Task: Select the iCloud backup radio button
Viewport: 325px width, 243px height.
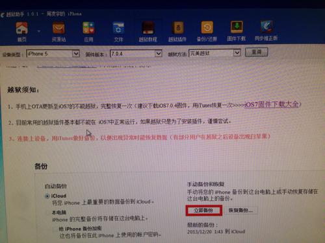Action: point(47,196)
